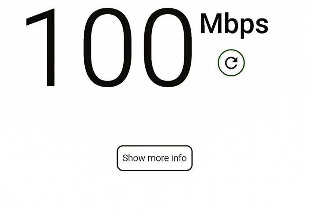
Task: Click the large 100 speed value
Action: coord(109,48)
